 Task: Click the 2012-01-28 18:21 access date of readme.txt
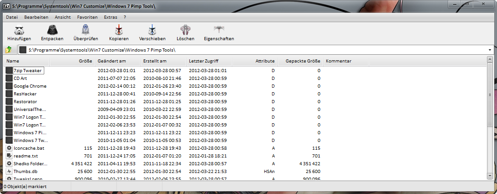[208, 156]
